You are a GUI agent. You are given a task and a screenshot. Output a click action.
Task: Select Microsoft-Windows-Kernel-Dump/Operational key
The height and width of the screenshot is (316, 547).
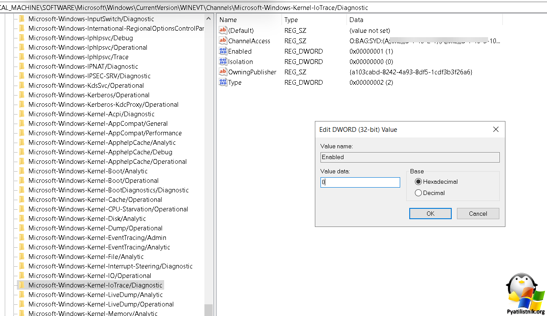95,228
